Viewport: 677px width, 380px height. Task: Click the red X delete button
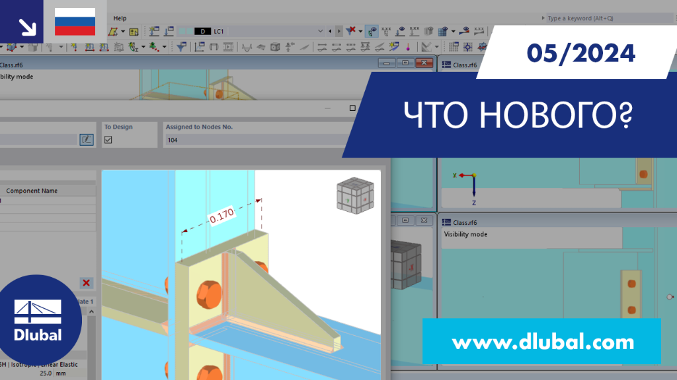87,283
